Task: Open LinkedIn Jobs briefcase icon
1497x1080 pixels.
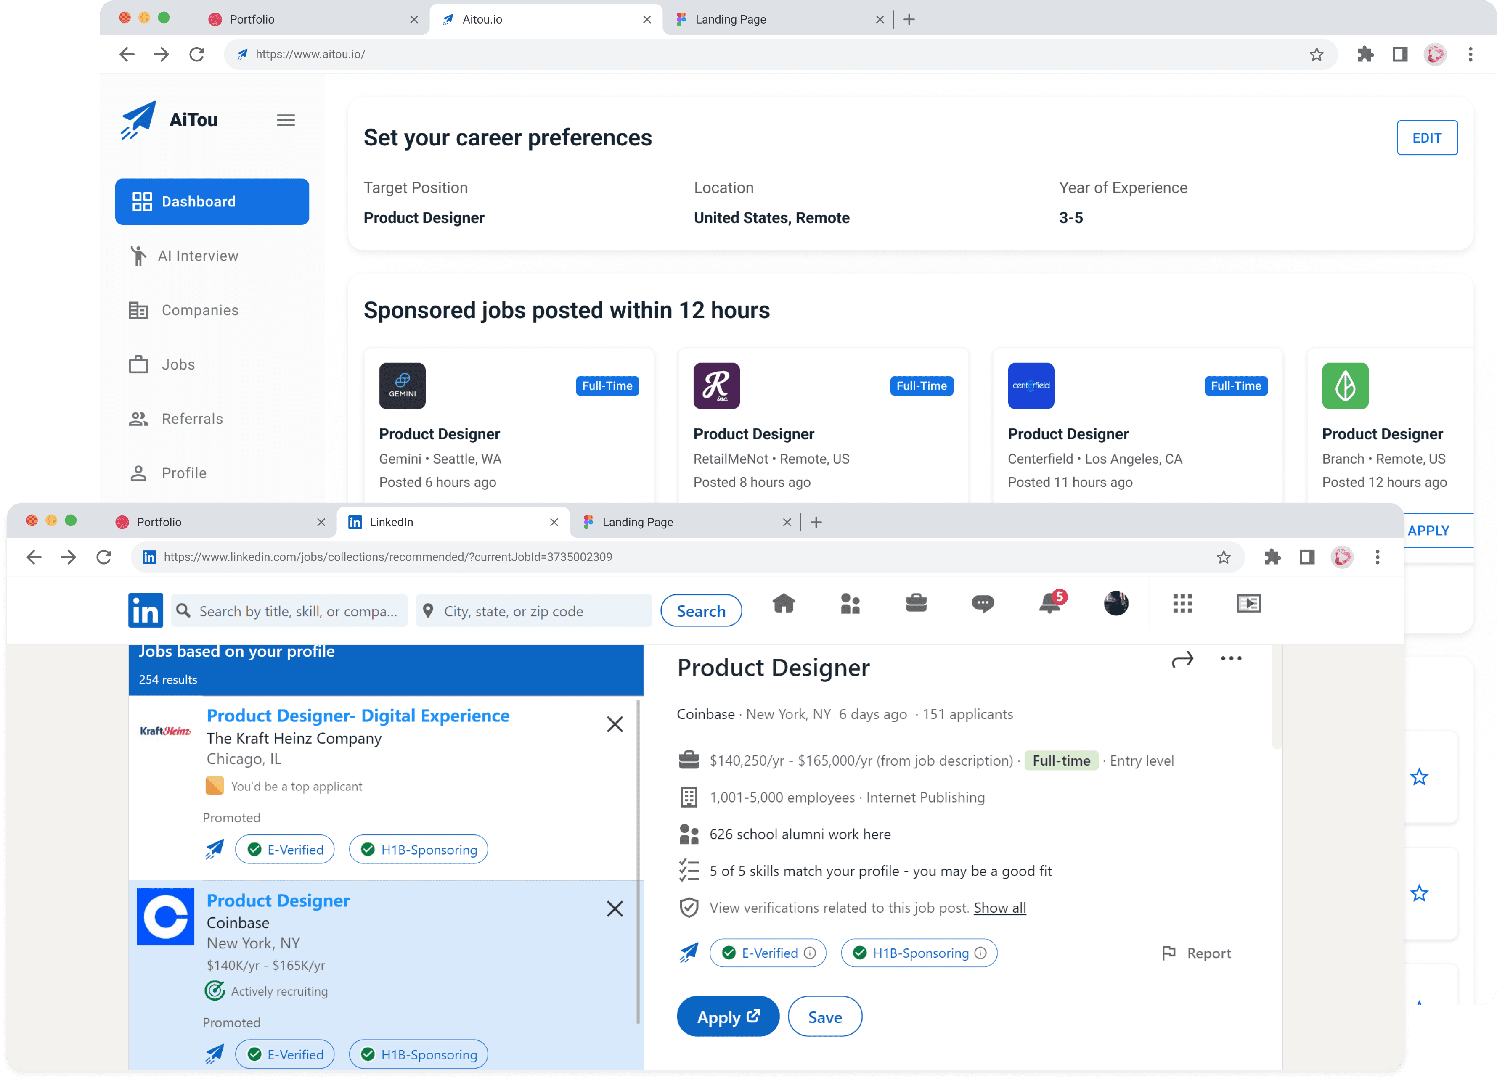Action: (916, 602)
